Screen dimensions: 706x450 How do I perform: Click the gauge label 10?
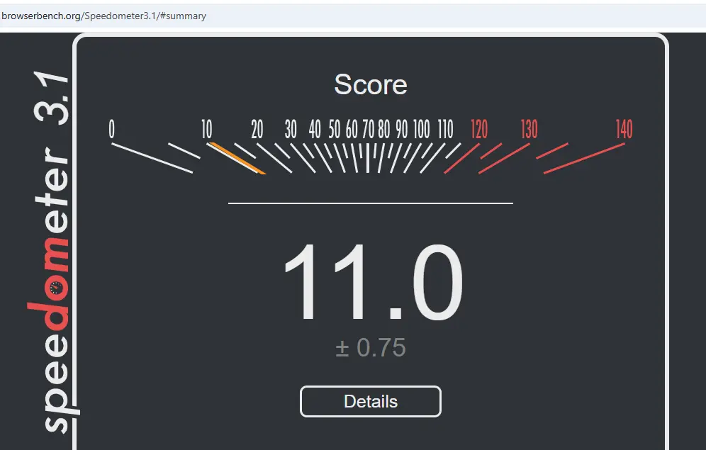[207, 130]
